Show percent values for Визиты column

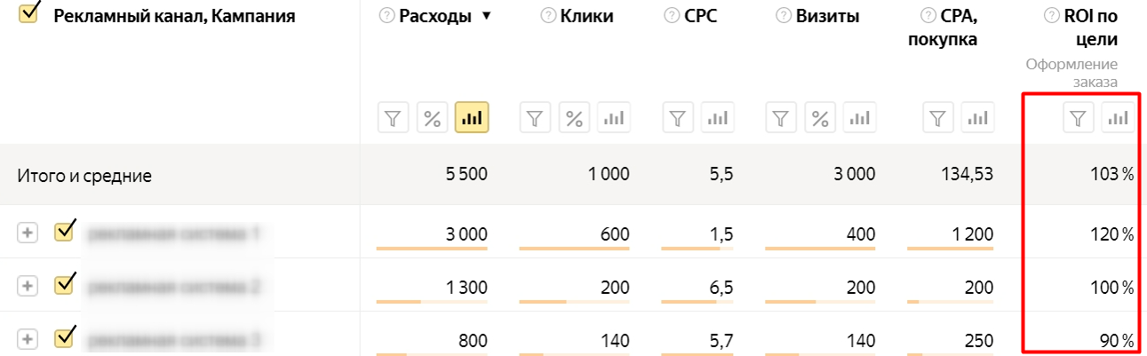click(x=820, y=118)
